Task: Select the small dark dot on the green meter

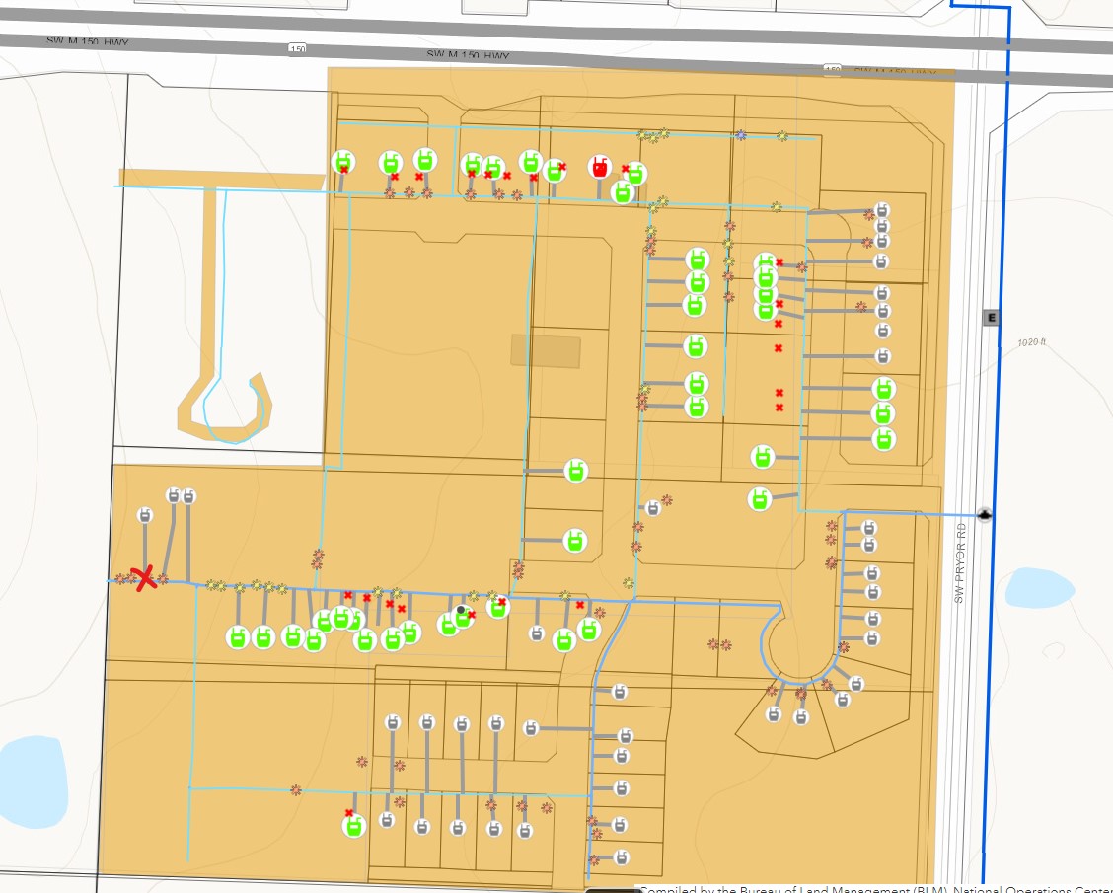Action: coord(460,610)
